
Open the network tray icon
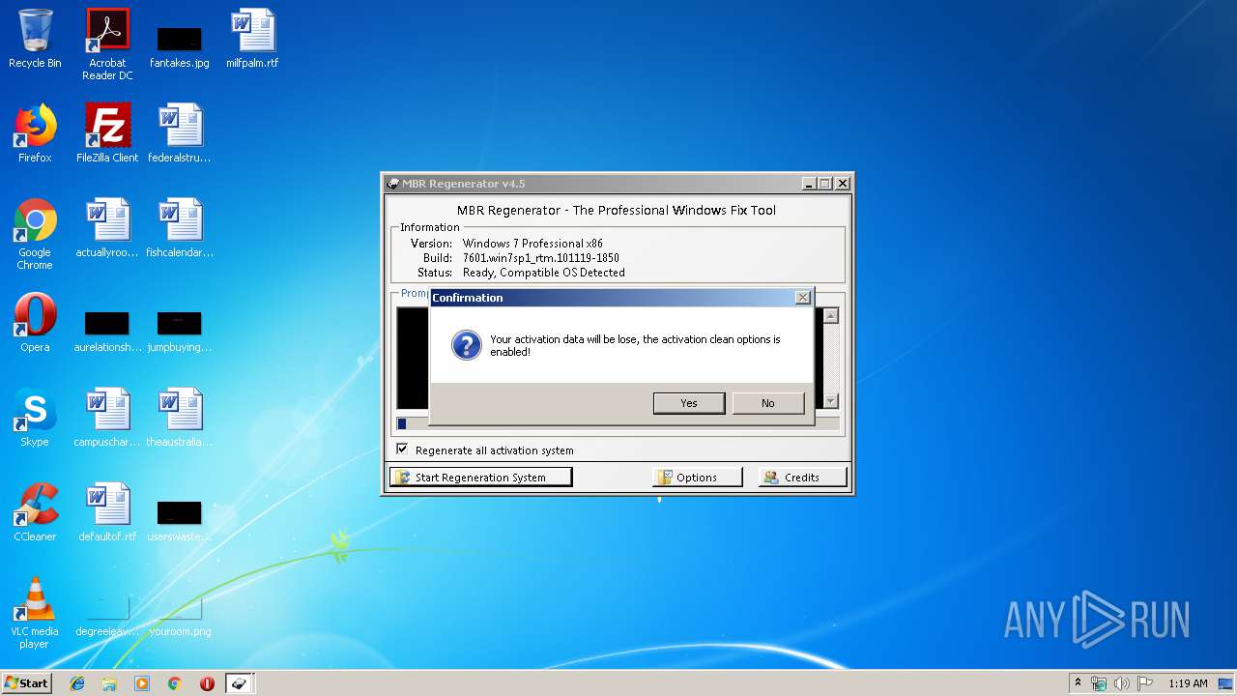click(x=1099, y=683)
